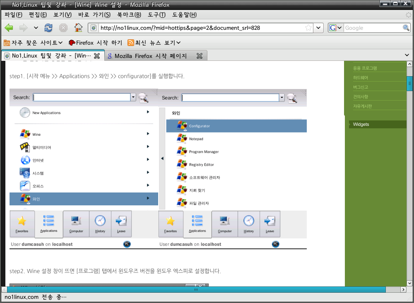Expand the 자주 찾은 사이트 bookmarks folder
The width and height of the screenshot is (414, 303).
[33, 43]
